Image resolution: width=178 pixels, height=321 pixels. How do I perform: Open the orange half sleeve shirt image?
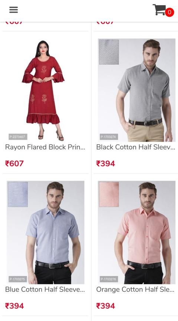(x=137, y=232)
